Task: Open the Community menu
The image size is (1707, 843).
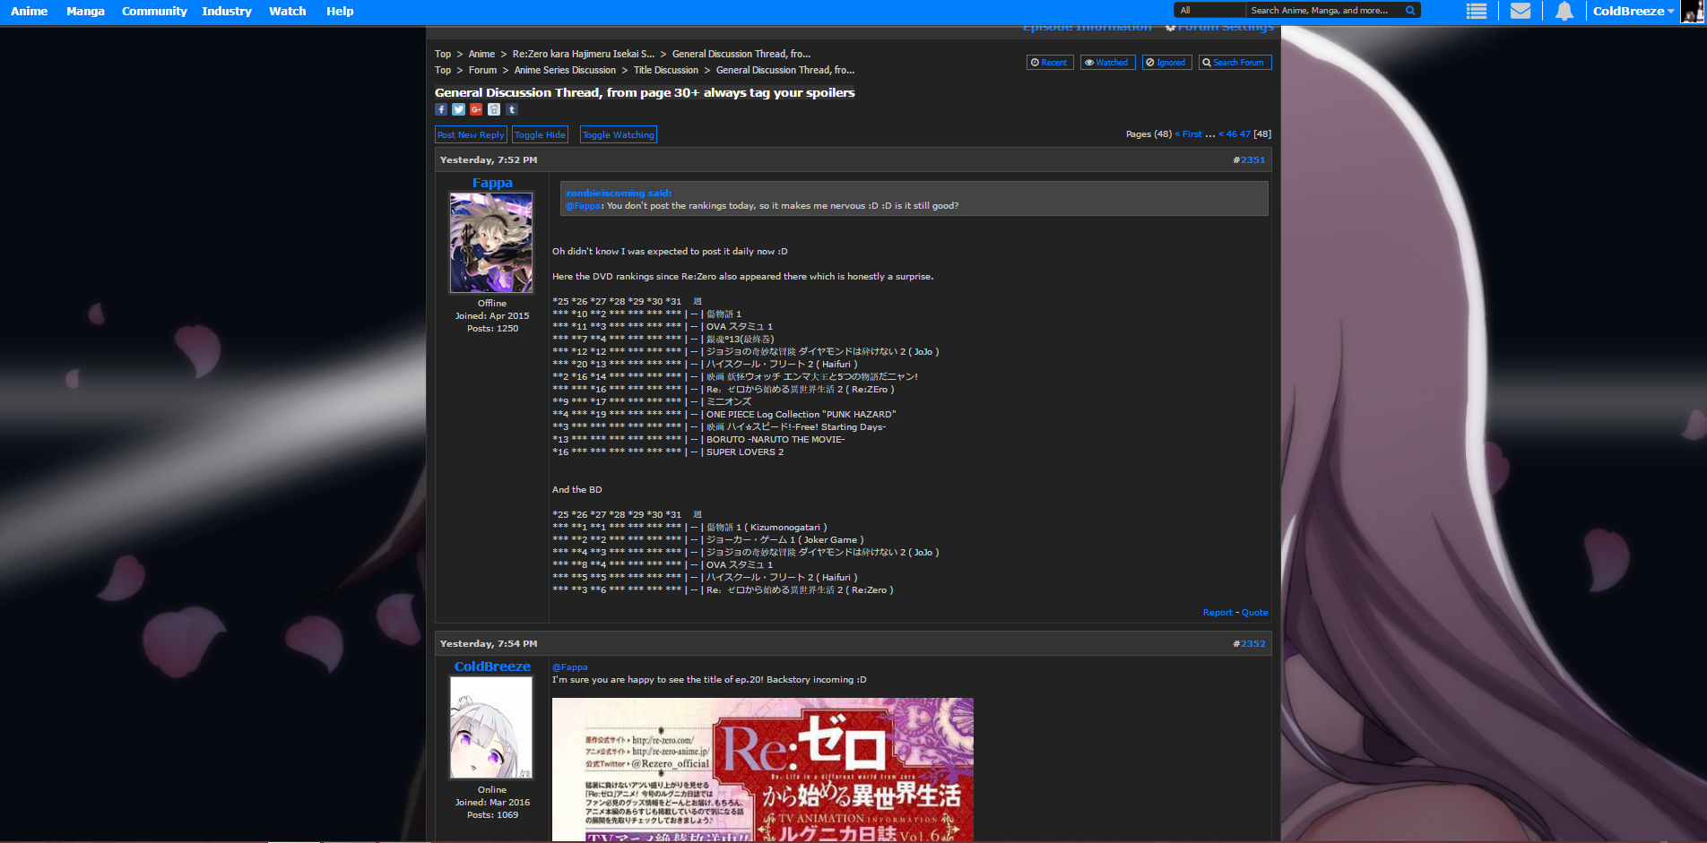Action: (x=154, y=11)
